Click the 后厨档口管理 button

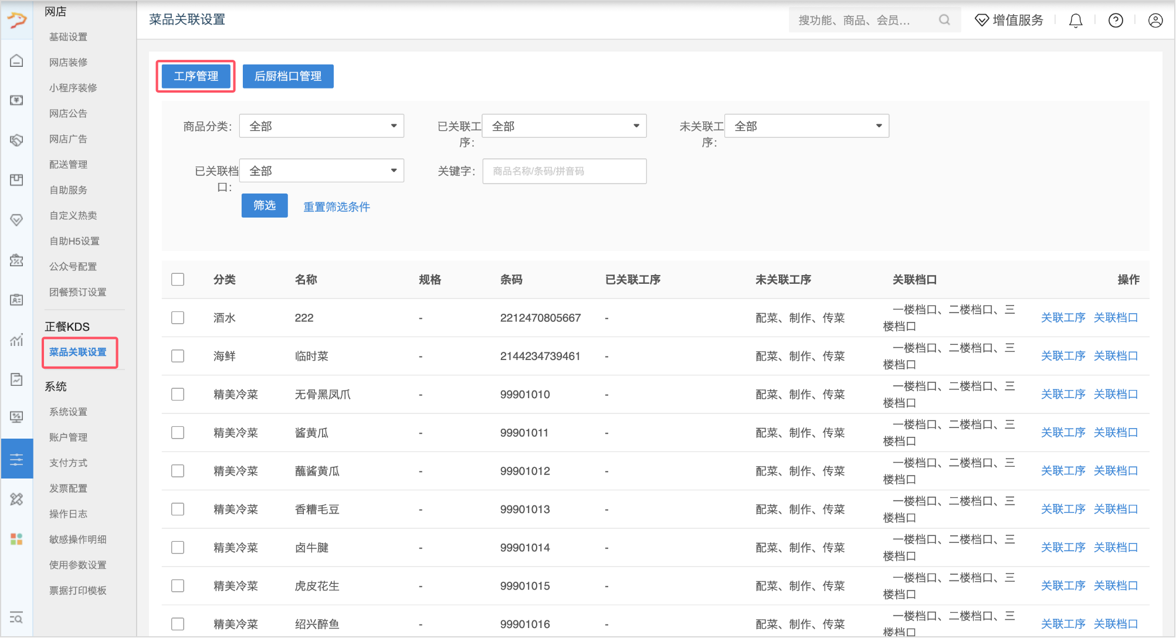click(x=288, y=76)
